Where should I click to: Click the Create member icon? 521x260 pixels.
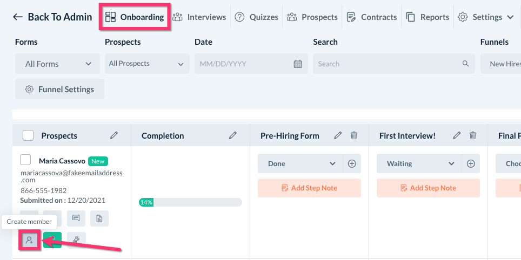click(x=29, y=240)
